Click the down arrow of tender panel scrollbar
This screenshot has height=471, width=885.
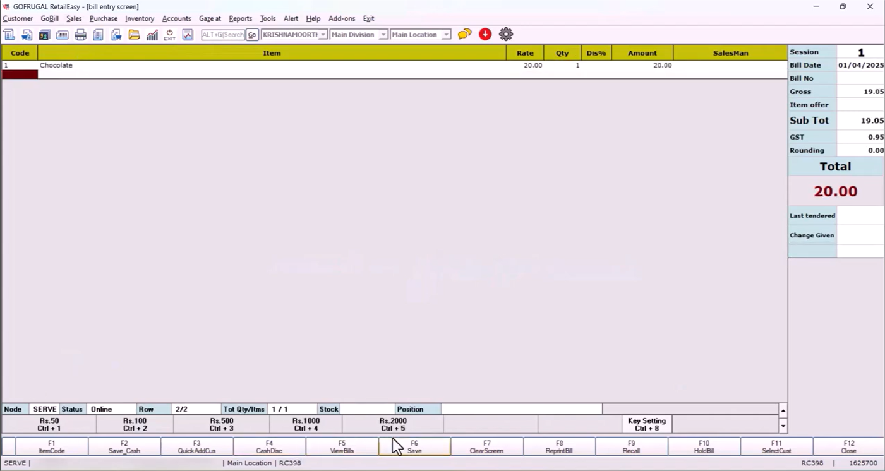[x=783, y=427]
